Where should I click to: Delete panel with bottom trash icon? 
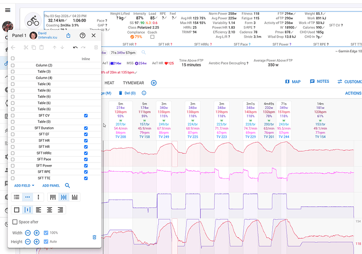coord(94,237)
